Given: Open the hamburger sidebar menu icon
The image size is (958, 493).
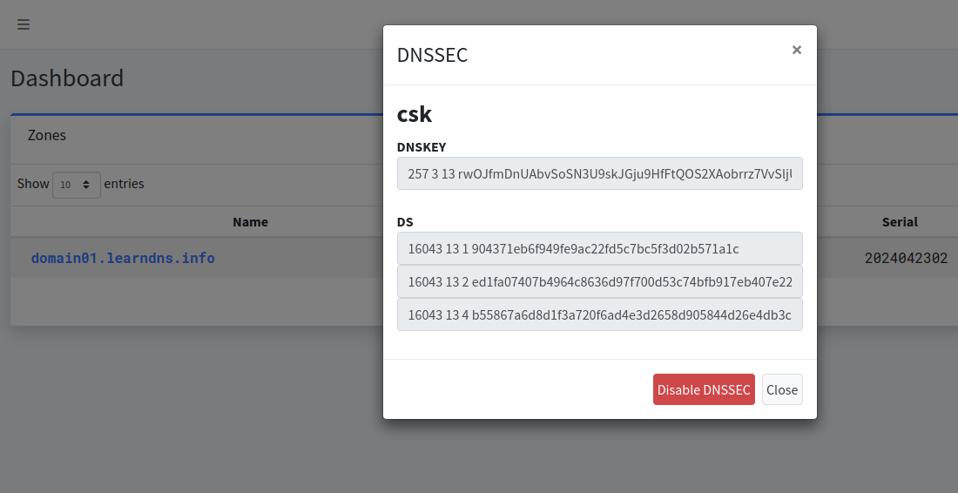Looking at the screenshot, I should [x=24, y=24].
